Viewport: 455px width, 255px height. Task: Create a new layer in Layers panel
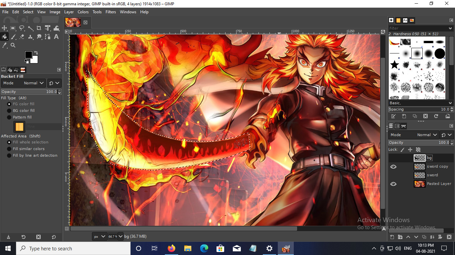click(392, 237)
